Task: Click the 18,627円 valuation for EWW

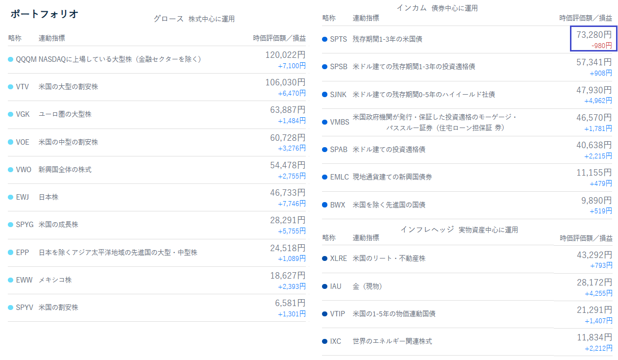Action: tap(288, 276)
